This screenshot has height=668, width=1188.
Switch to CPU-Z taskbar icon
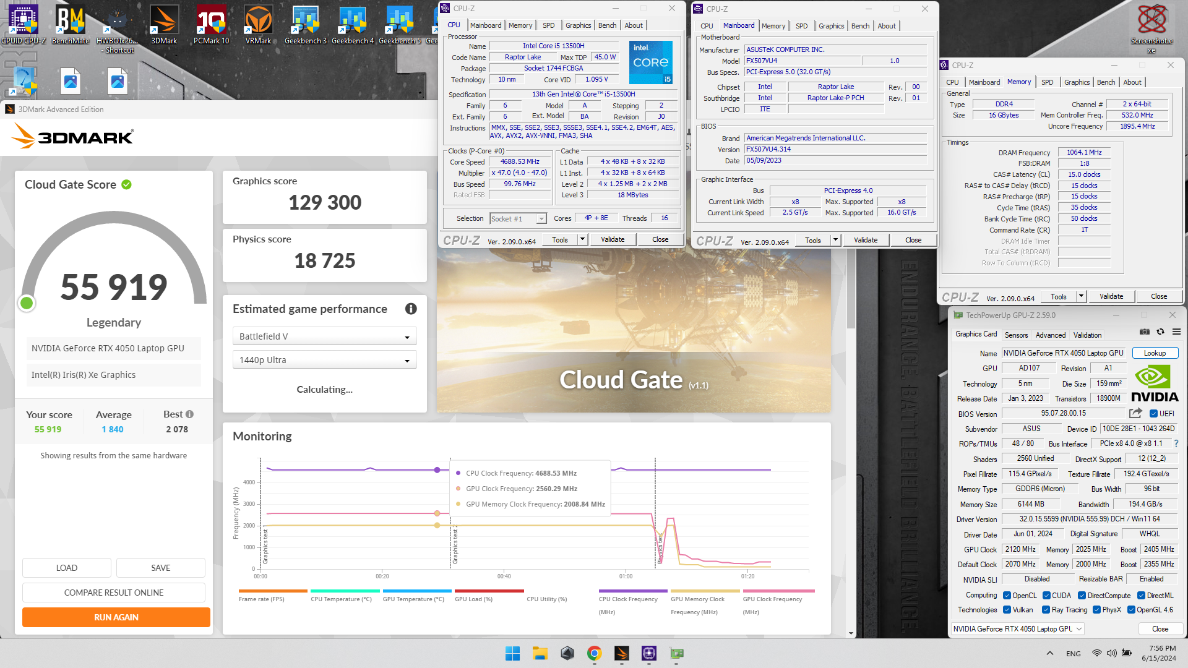click(649, 653)
